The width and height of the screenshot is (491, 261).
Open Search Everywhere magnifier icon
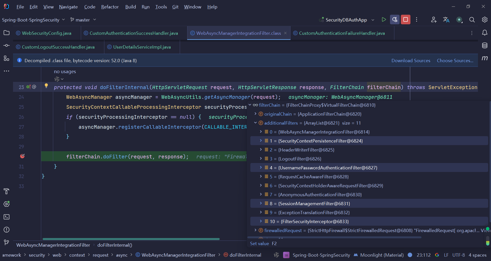coord(472,20)
